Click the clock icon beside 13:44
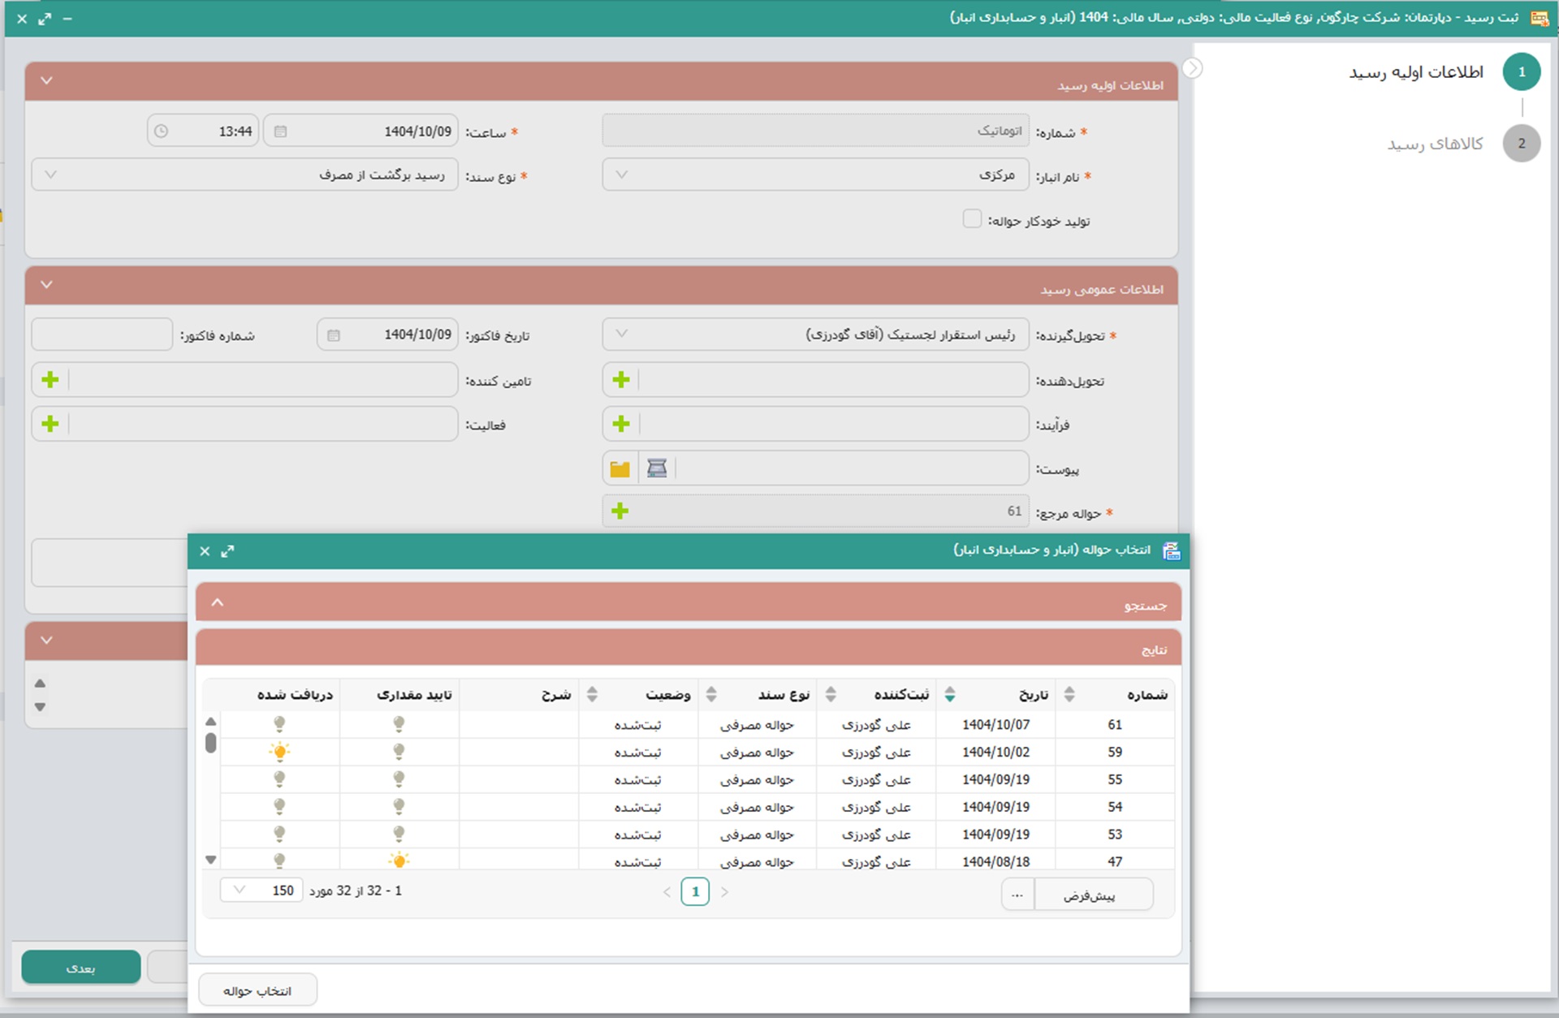The image size is (1559, 1018). (x=161, y=132)
